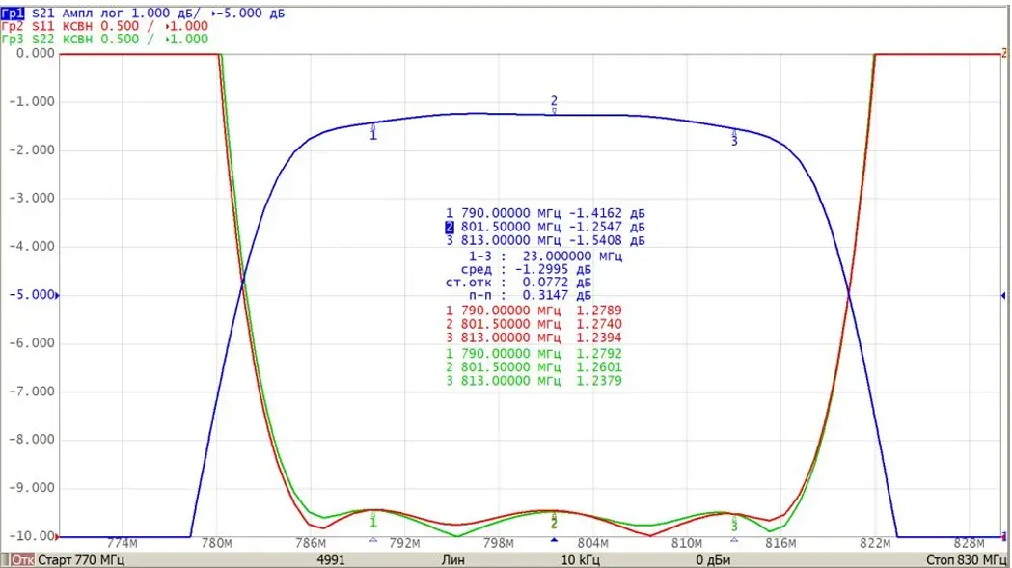Click the green readout value 1.2792

point(599,354)
